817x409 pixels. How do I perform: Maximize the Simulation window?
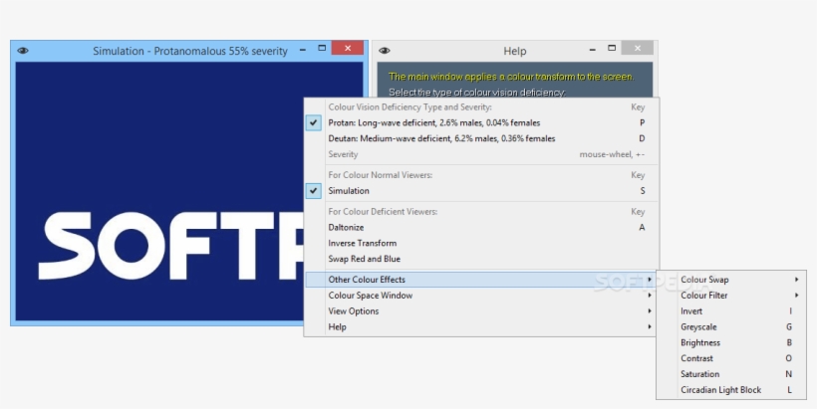point(322,48)
